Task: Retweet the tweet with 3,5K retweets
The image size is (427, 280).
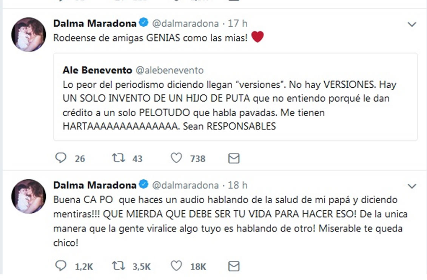Action: 118,266
